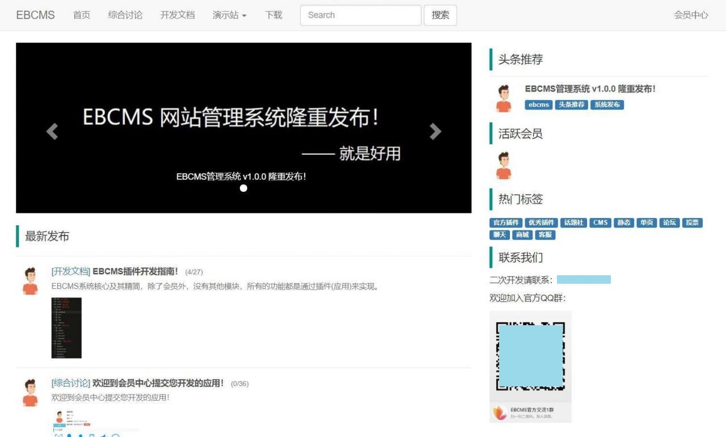726x437 pixels.
Task: Click the carousel next arrow
Action: tap(435, 132)
